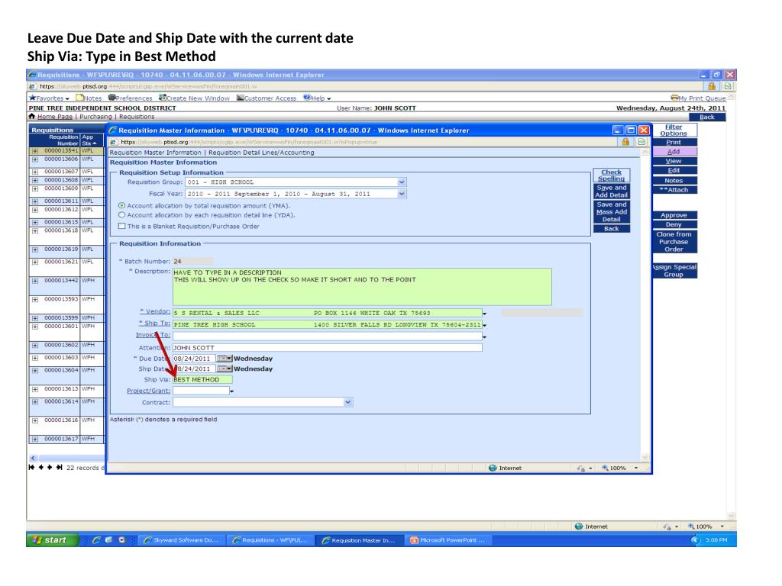Click the Ship Via input field

[202, 379]
